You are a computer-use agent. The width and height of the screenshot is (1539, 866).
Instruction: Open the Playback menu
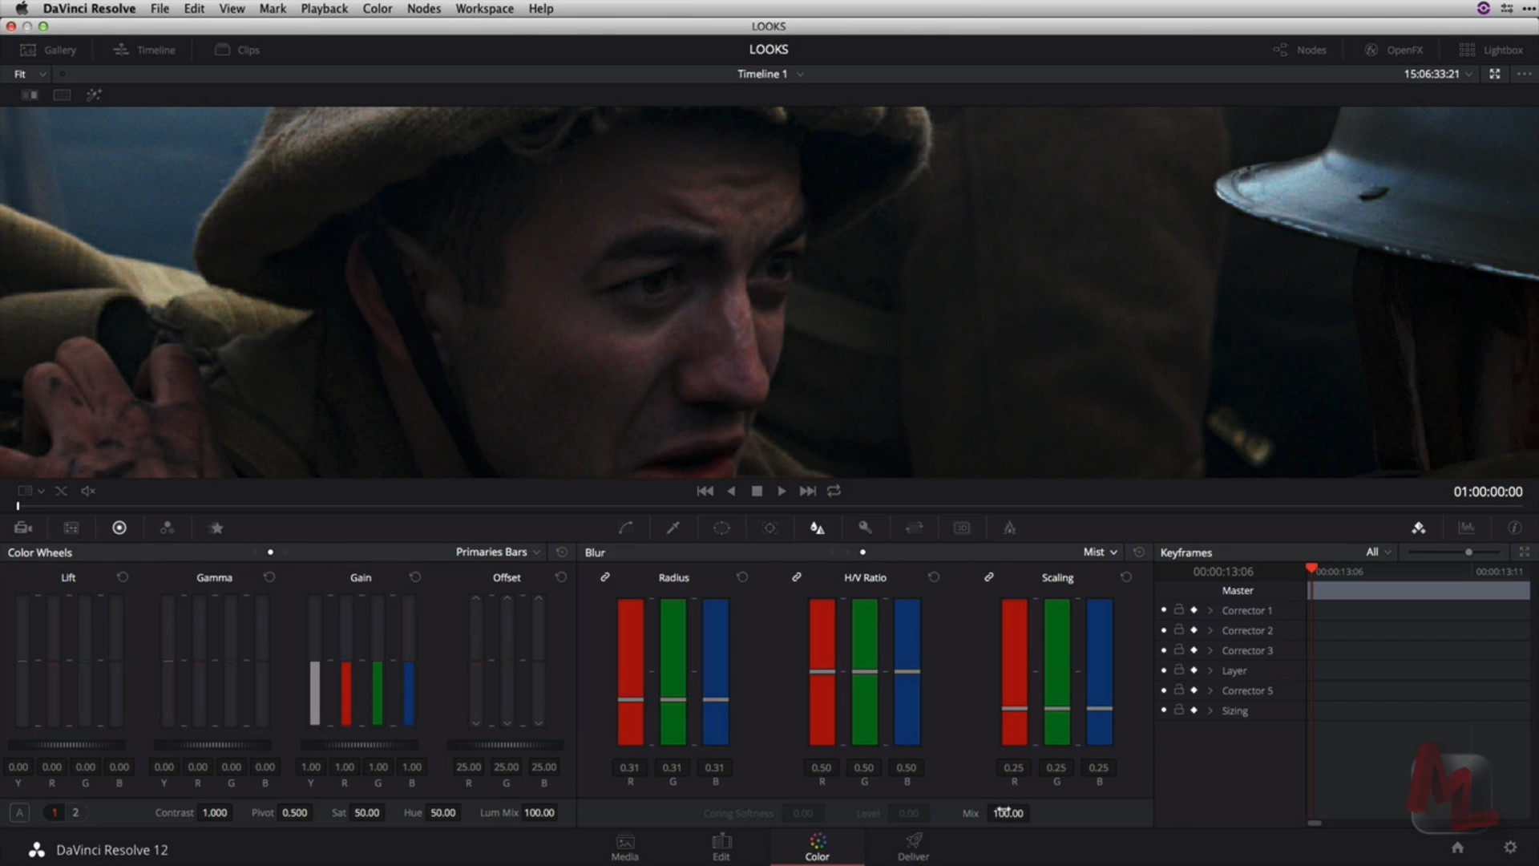click(x=324, y=8)
